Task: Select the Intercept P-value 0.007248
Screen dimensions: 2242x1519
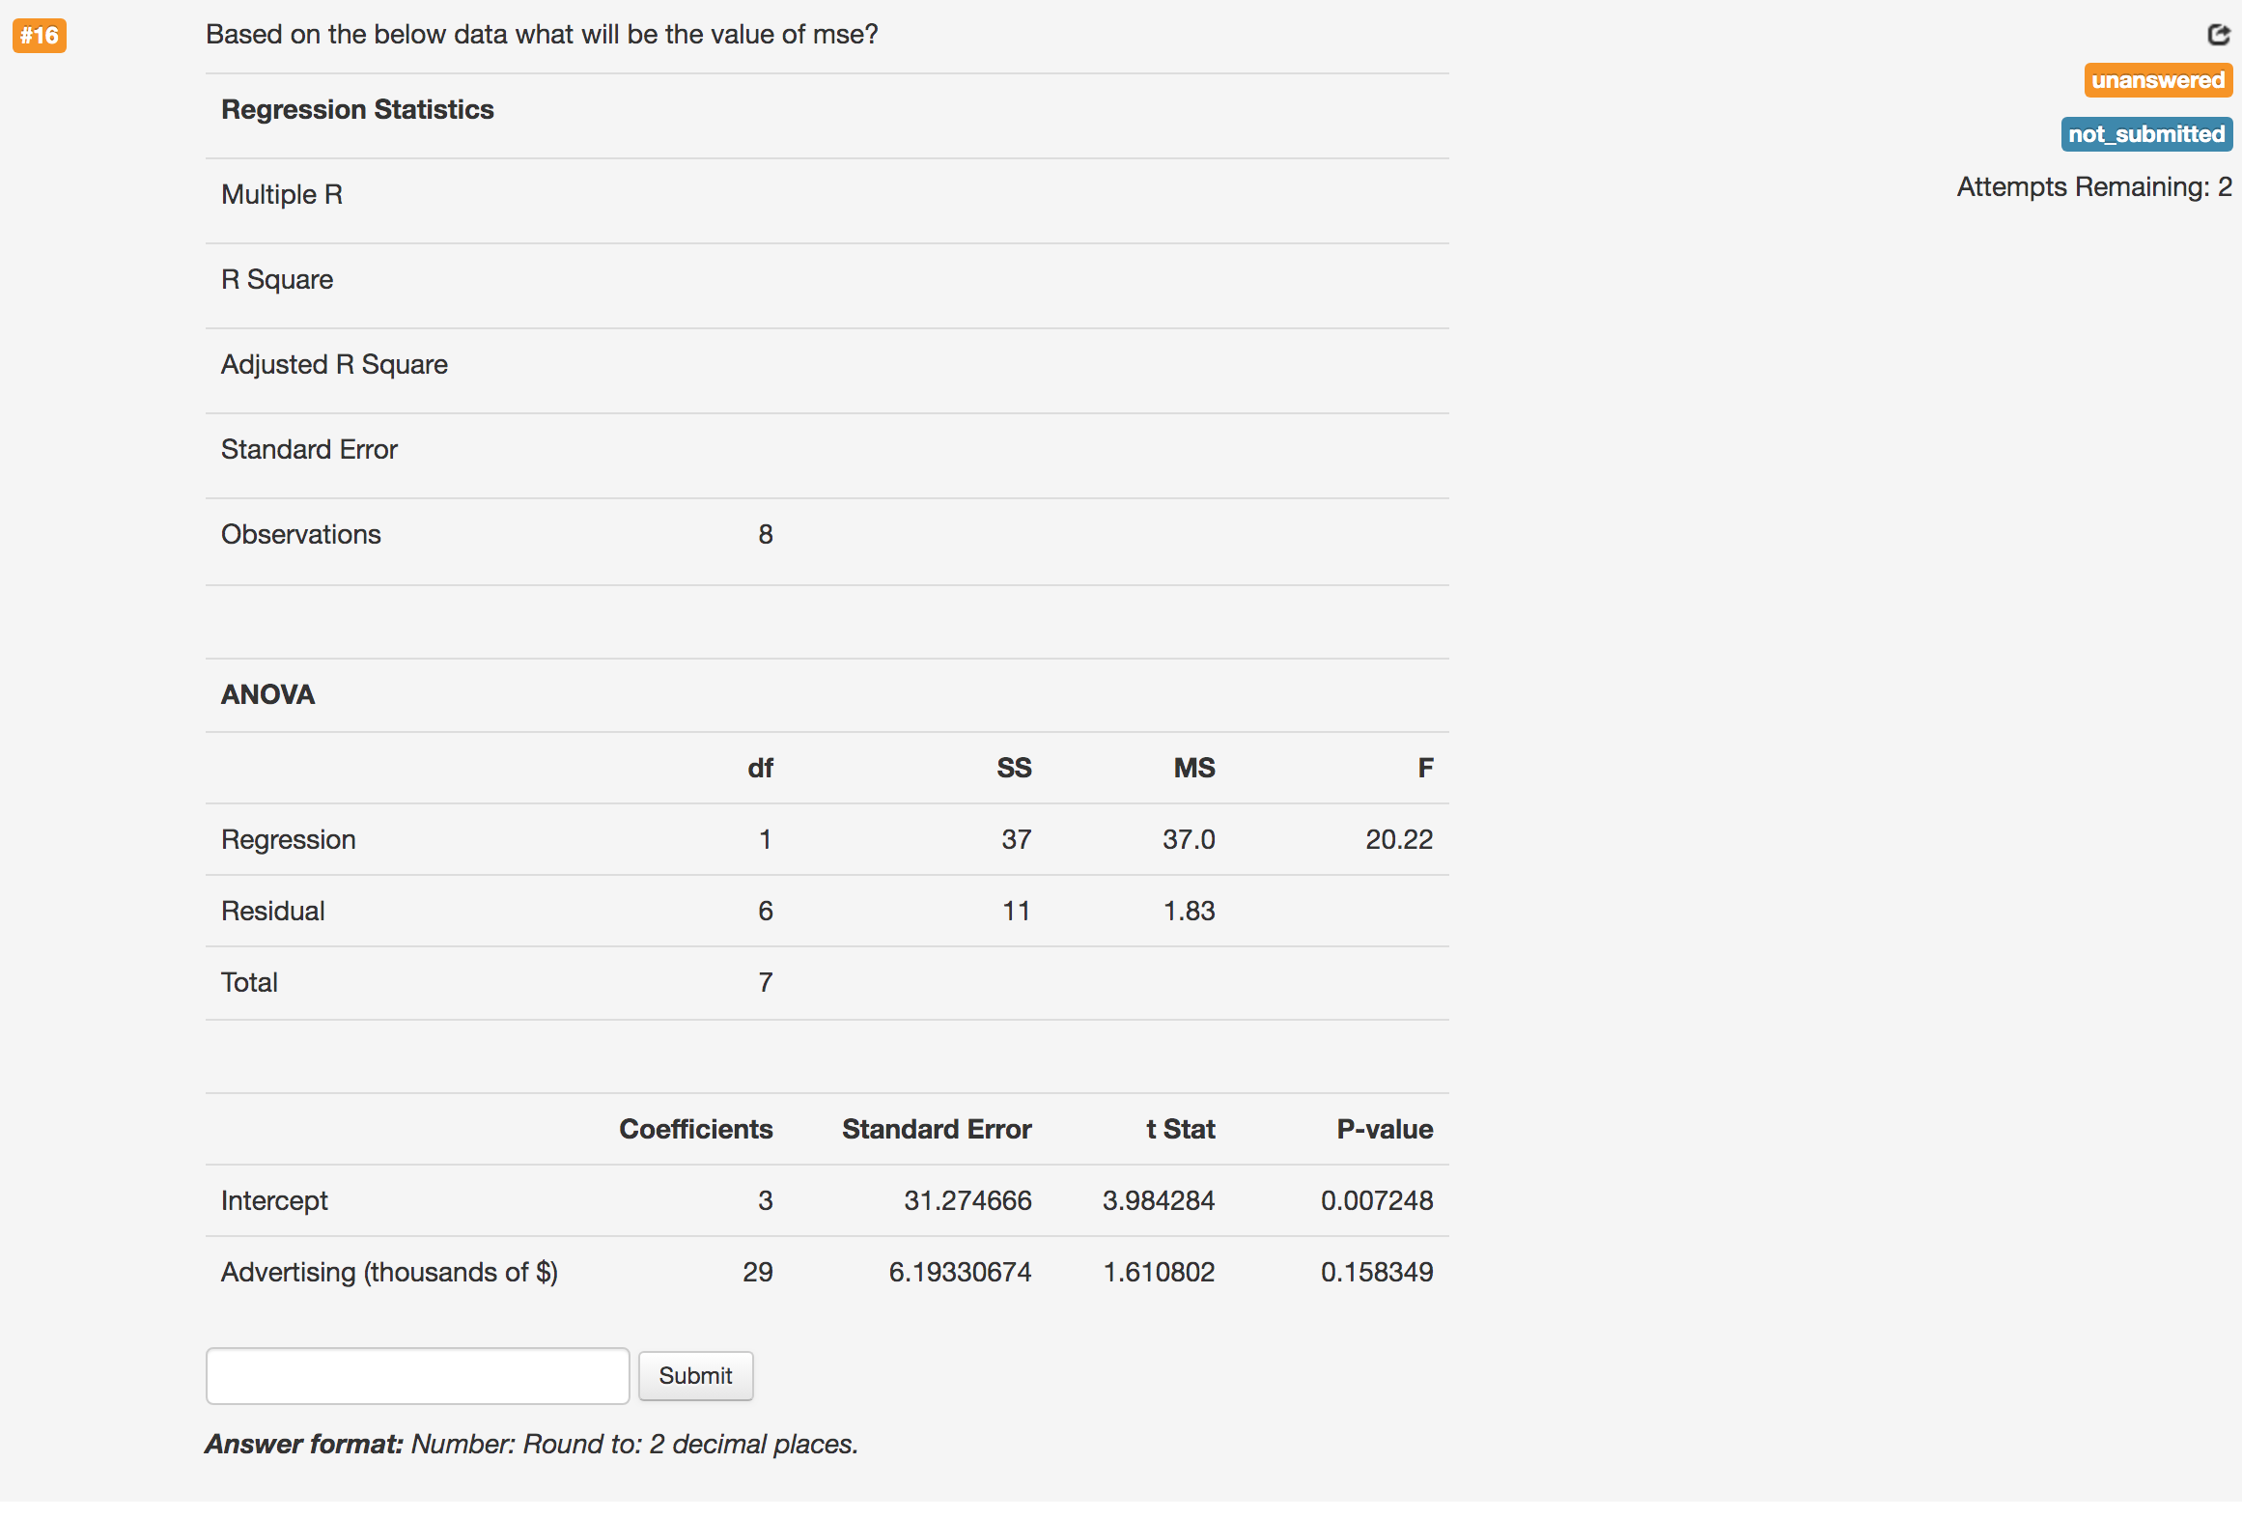Action: 1377,1199
